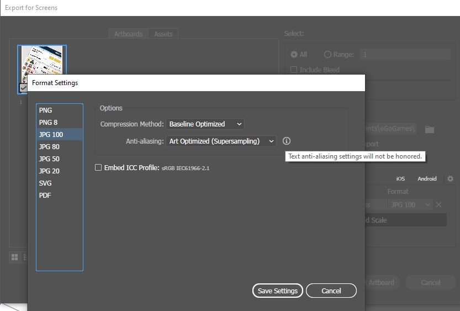Select JPG 80 in format list
The width and height of the screenshot is (460, 311).
59,147
